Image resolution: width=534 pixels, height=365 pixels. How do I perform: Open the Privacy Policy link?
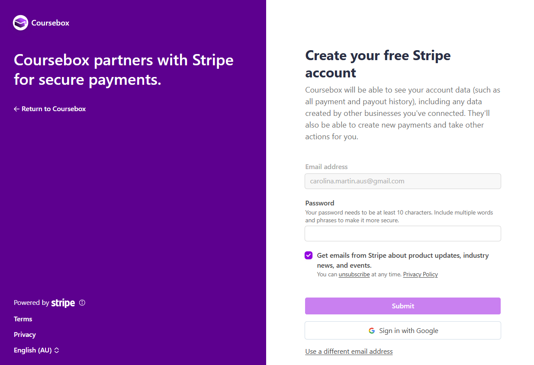click(x=420, y=275)
